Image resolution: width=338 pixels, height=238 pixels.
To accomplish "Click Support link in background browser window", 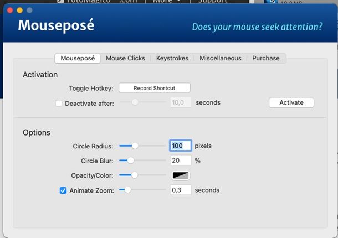I will tap(212, 1).
